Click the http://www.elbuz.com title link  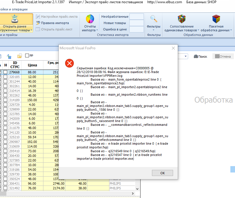(x=165, y=2)
